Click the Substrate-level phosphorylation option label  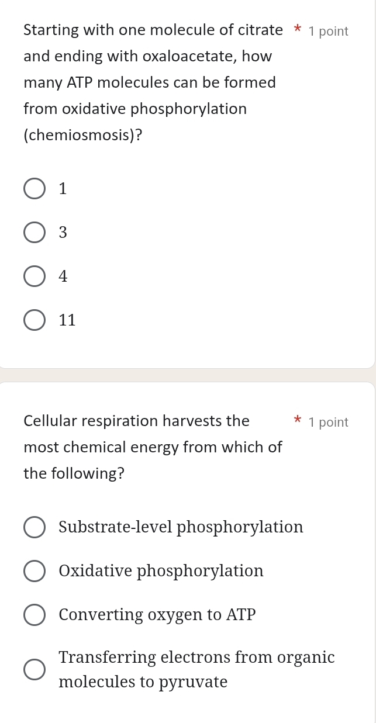(x=181, y=527)
